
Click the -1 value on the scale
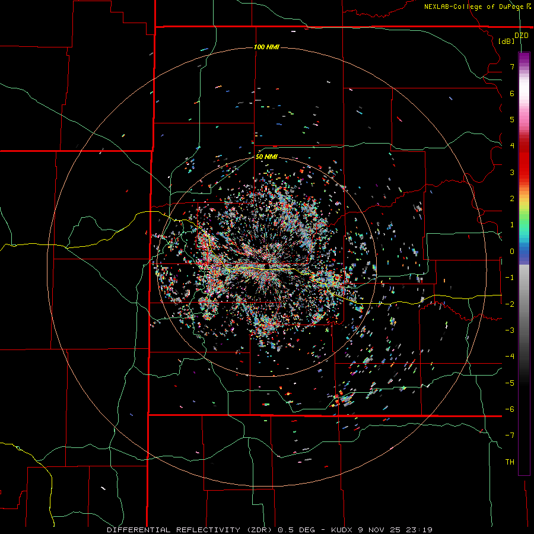click(x=510, y=278)
